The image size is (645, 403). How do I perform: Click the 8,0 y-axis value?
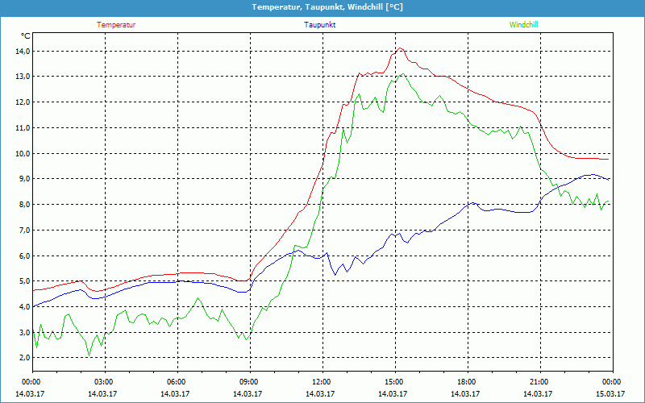pos(24,205)
